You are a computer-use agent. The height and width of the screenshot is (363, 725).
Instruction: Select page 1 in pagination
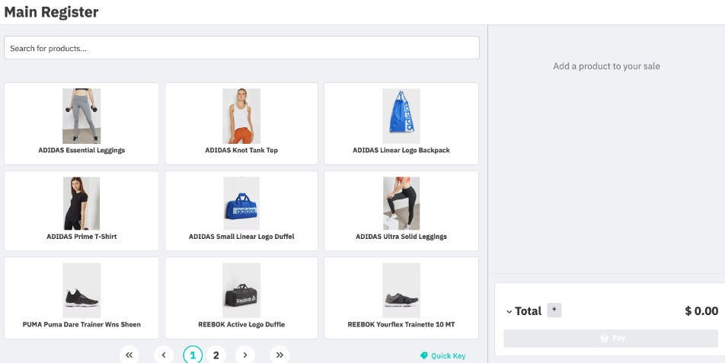coord(193,355)
